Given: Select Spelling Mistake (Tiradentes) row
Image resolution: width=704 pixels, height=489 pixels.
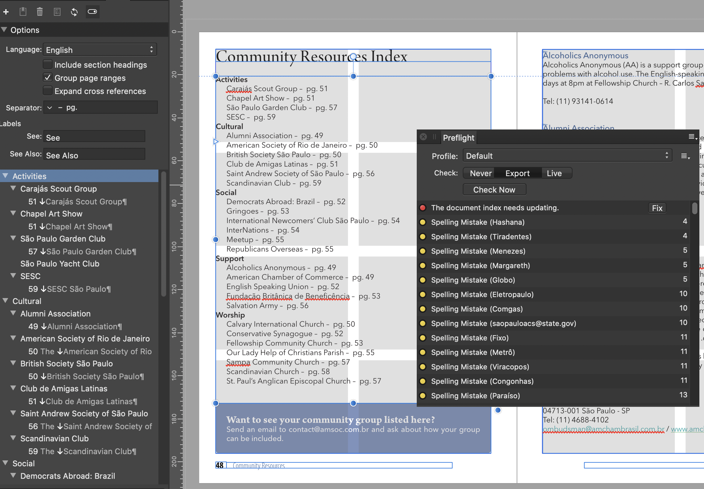Looking at the screenshot, I should [x=553, y=237].
